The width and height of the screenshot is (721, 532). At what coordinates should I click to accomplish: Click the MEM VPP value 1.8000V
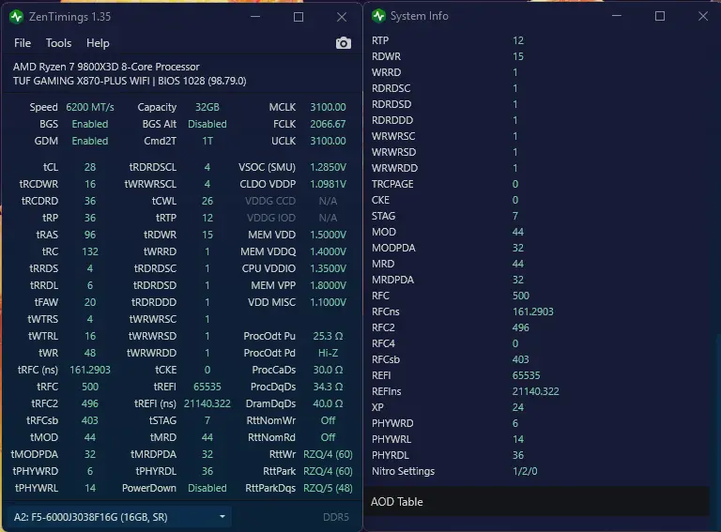[x=328, y=286]
